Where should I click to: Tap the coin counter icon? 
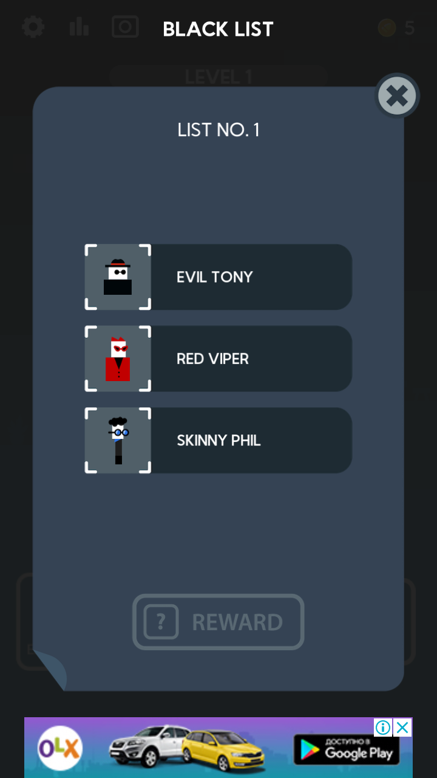387,28
